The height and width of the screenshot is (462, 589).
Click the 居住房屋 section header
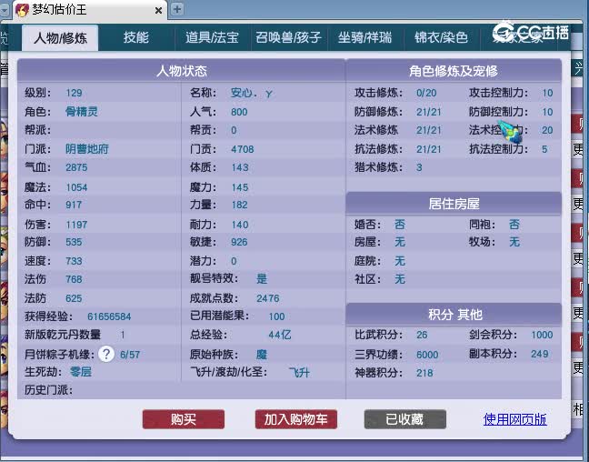(x=454, y=204)
